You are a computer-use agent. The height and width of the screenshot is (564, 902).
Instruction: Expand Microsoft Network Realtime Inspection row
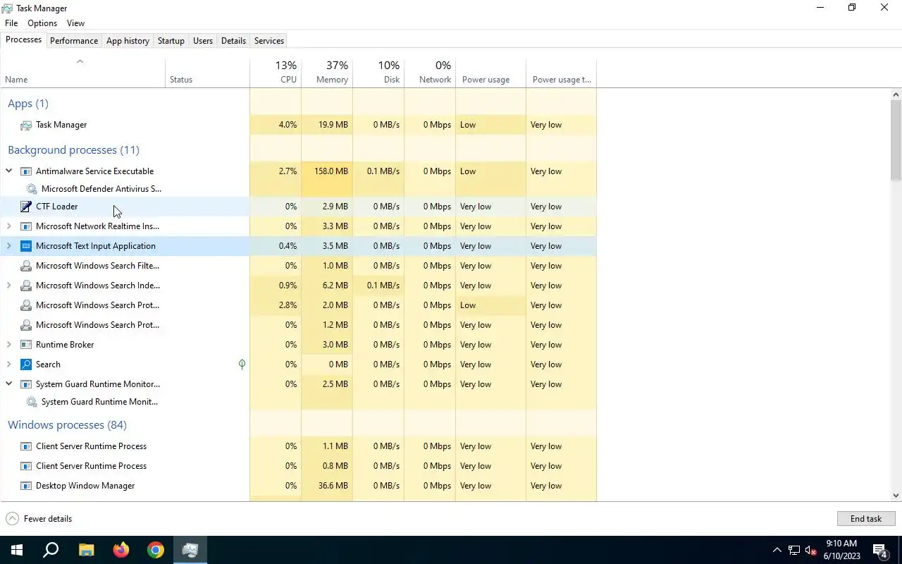click(x=9, y=226)
